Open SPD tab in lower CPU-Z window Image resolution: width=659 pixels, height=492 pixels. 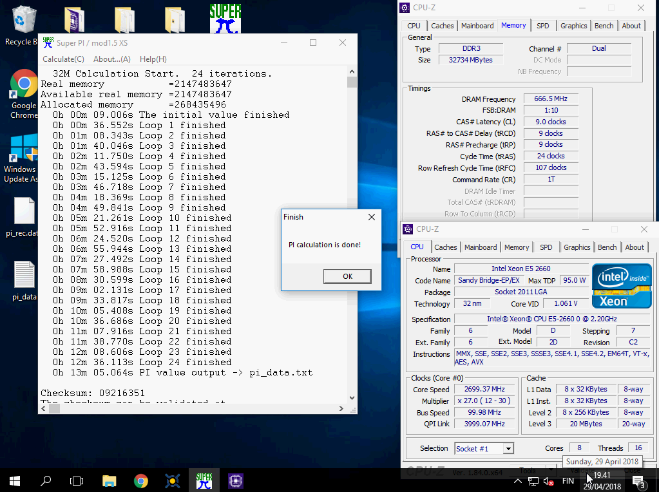[x=546, y=247]
